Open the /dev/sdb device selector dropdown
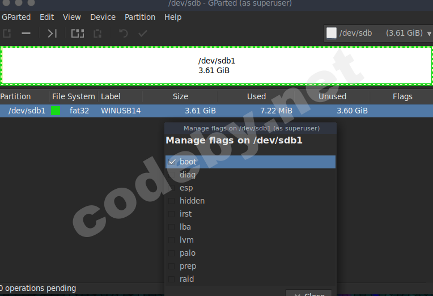Screen dimensions: 433x296 click(x=378, y=33)
